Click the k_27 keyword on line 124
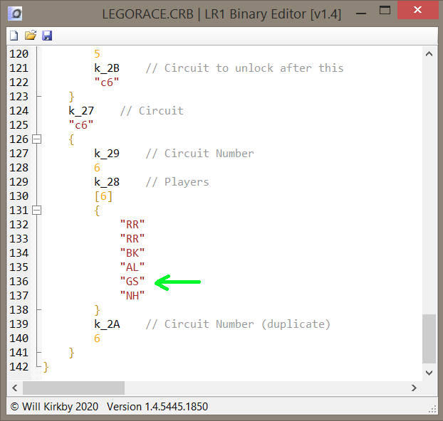Image resolution: width=443 pixels, height=421 pixels. (81, 111)
